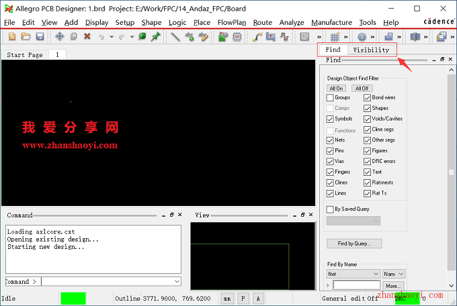This screenshot has height=306, width=457.
Task: Open the redo history dropdown arrow
Action: tap(132, 37)
